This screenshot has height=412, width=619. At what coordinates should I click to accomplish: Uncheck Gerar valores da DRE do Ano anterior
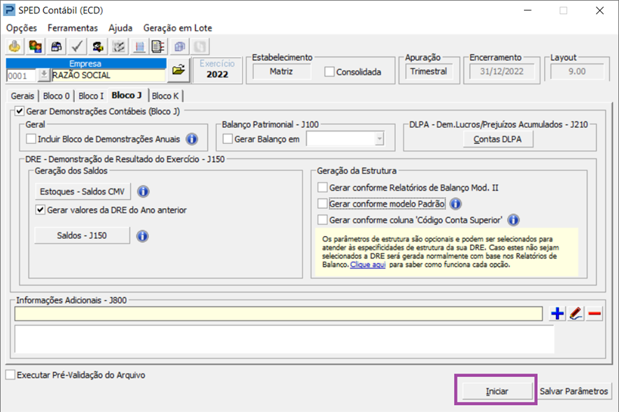tap(41, 209)
